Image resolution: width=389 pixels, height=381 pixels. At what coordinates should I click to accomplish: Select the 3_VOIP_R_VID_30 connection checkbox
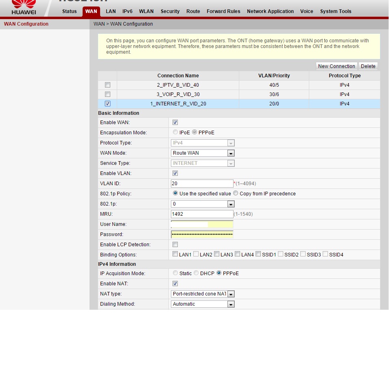[x=107, y=94]
